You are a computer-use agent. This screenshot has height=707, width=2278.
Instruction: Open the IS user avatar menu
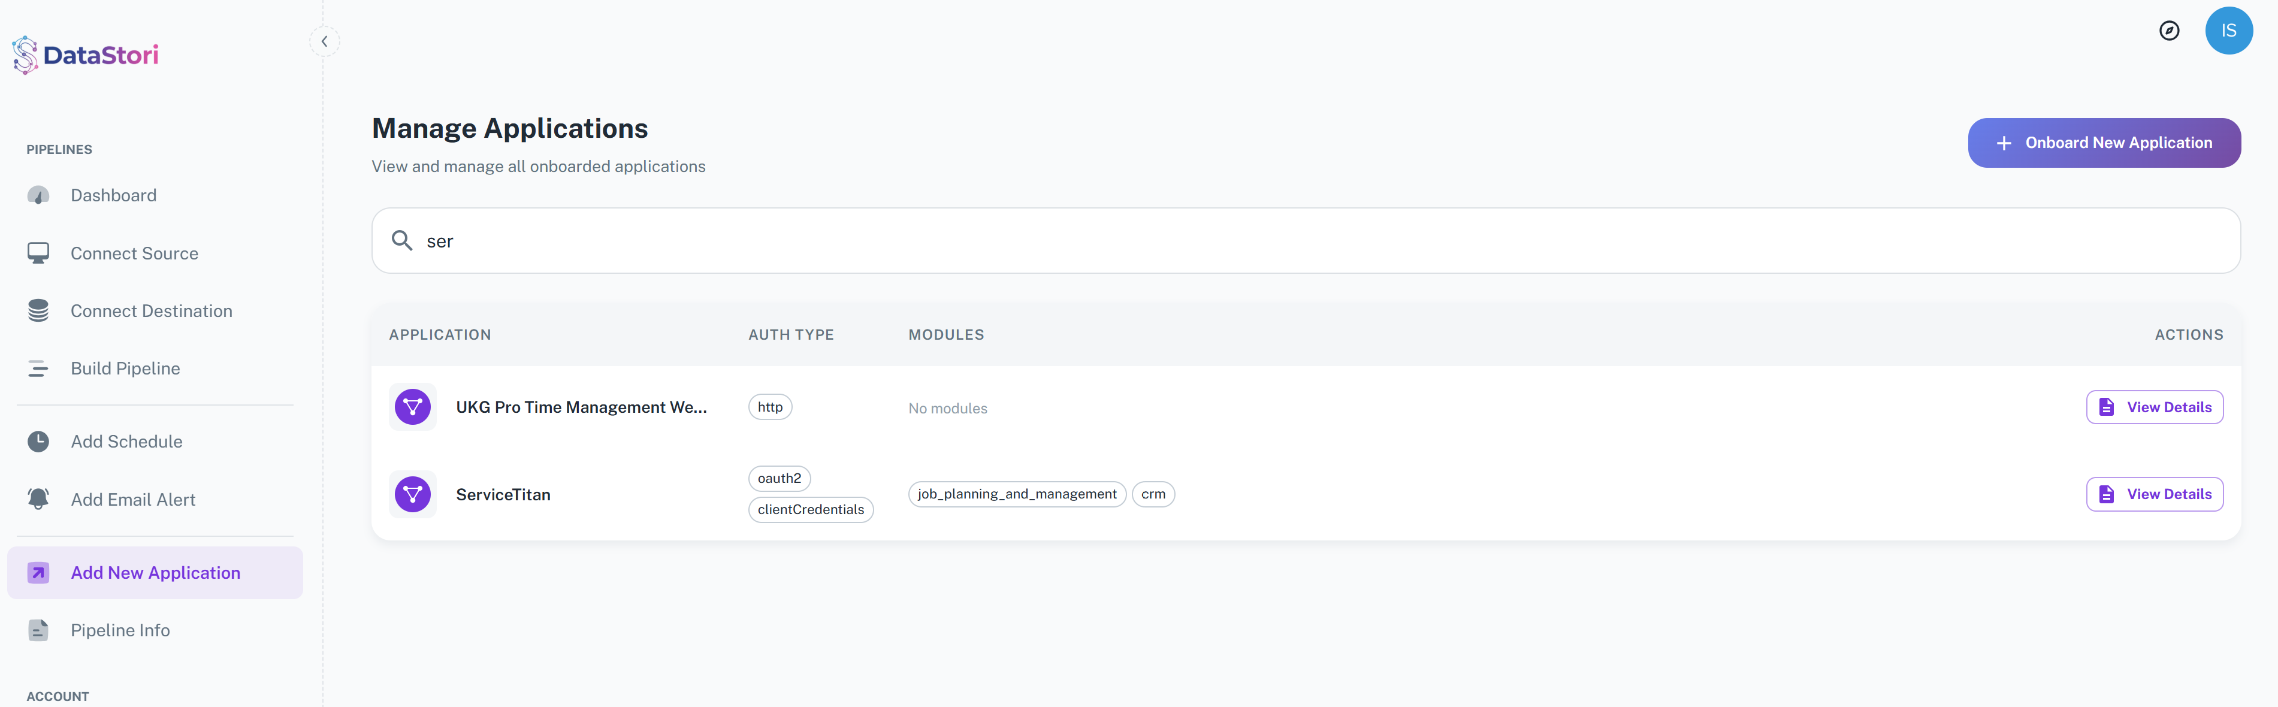pyautogui.click(x=2228, y=31)
